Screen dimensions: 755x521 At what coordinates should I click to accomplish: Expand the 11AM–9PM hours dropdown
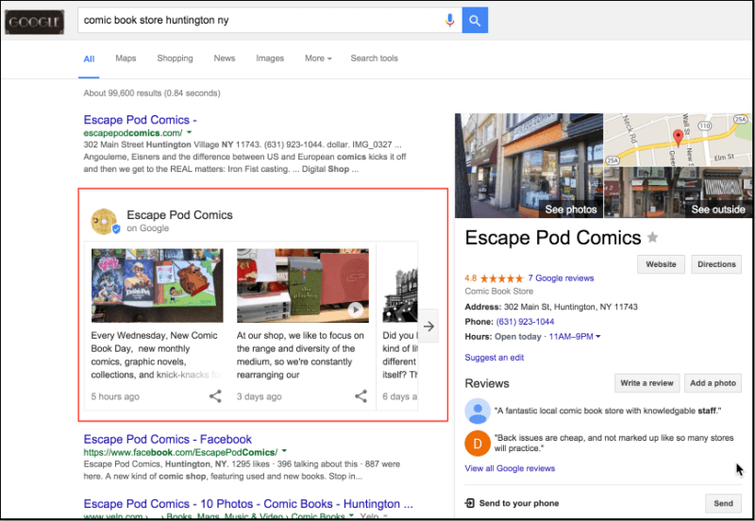click(x=575, y=337)
